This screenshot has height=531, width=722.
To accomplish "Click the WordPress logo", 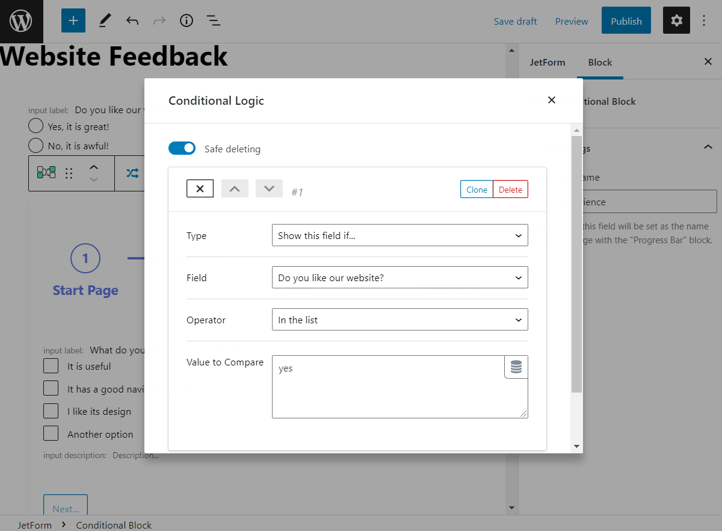I will 21,21.
